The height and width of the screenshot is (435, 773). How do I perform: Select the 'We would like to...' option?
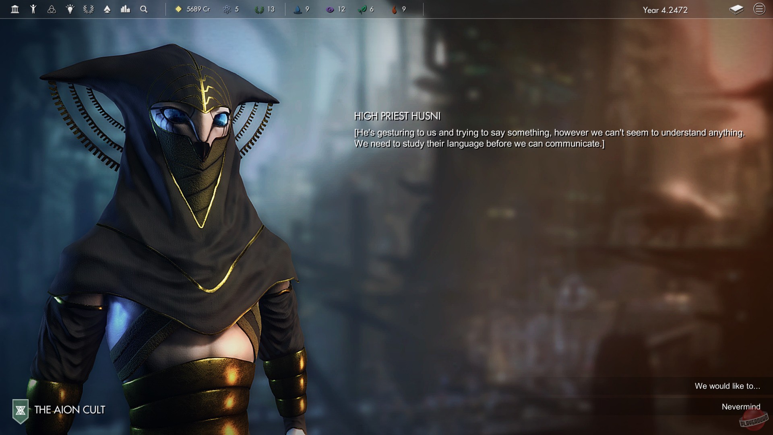(727, 386)
